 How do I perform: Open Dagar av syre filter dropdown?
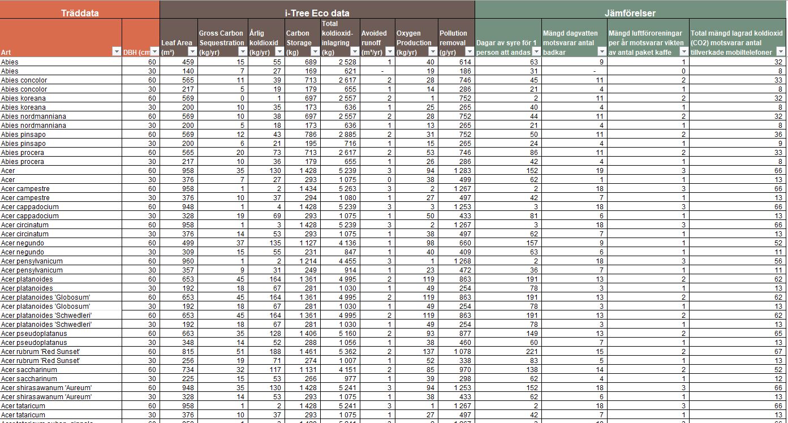(536, 52)
